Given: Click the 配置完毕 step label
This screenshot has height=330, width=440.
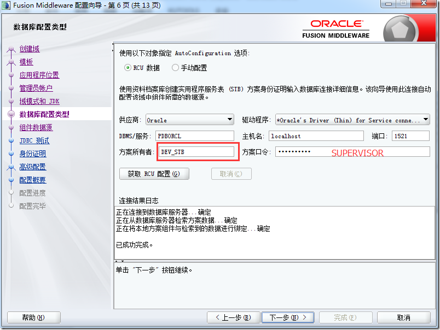Looking at the screenshot, I should pyautogui.click(x=32, y=206).
